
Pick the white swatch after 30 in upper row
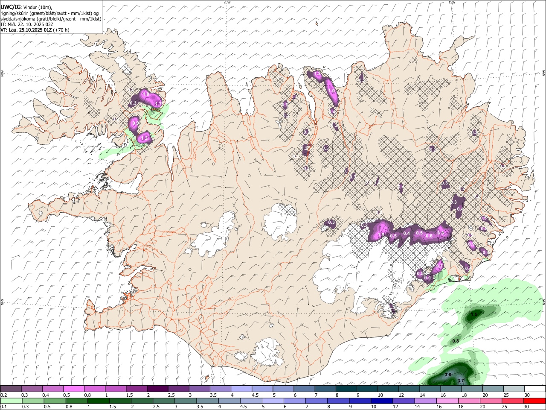point(535,389)
